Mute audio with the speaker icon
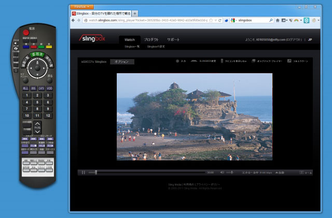Viewport: 332px width, 218px height. pos(222,172)
